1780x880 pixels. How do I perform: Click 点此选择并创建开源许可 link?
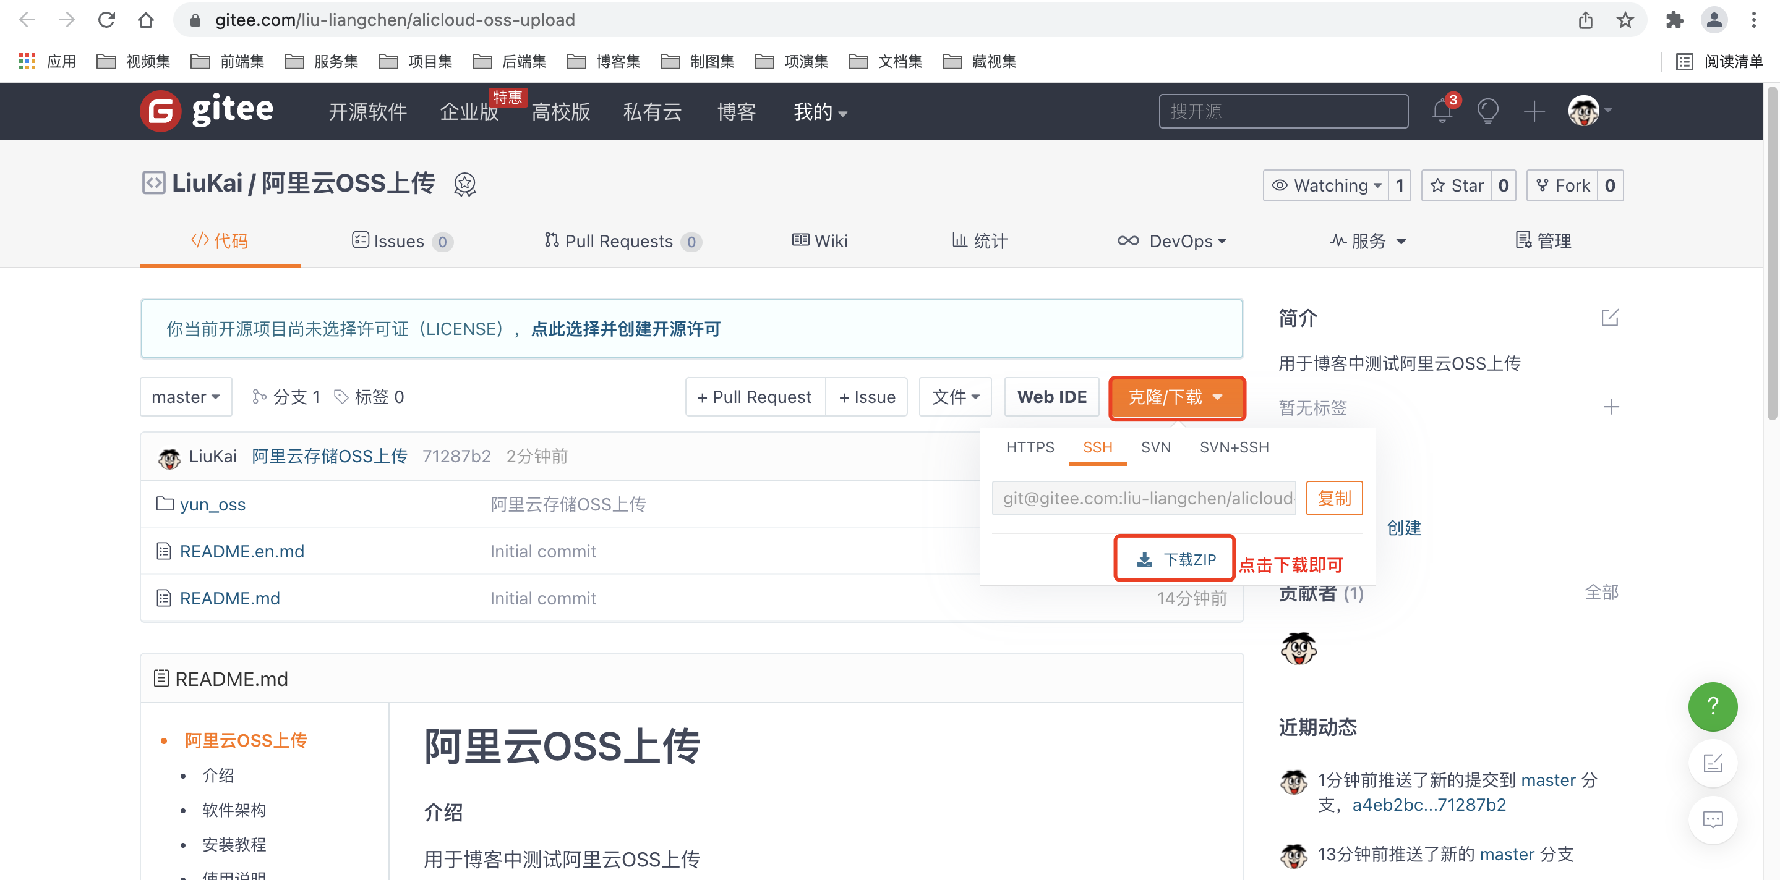click(x=625, y=329)
